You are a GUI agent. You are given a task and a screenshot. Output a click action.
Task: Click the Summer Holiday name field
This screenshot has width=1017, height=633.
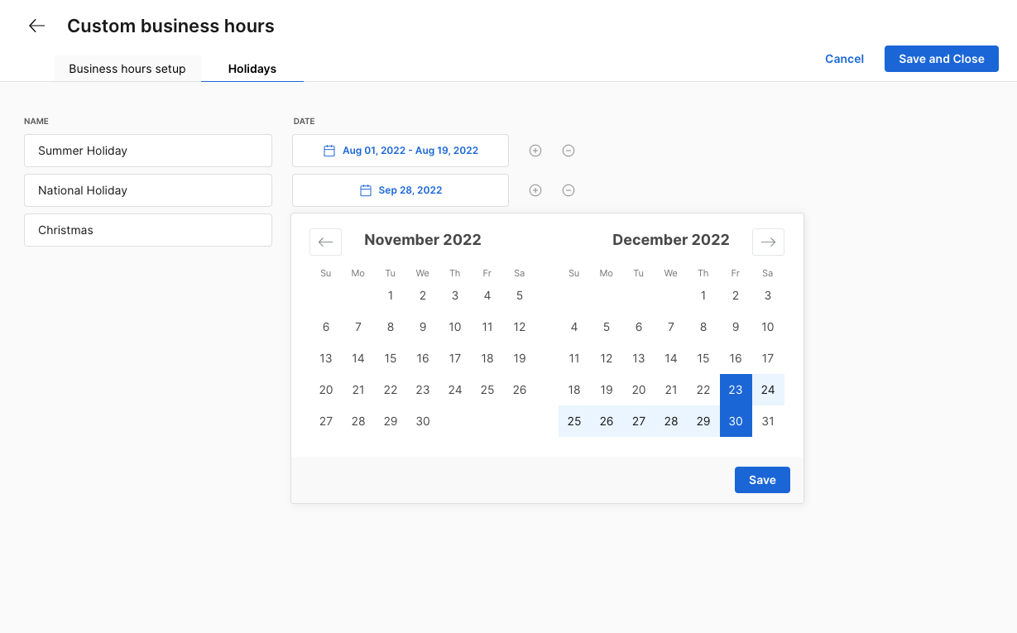coord(148,151)
